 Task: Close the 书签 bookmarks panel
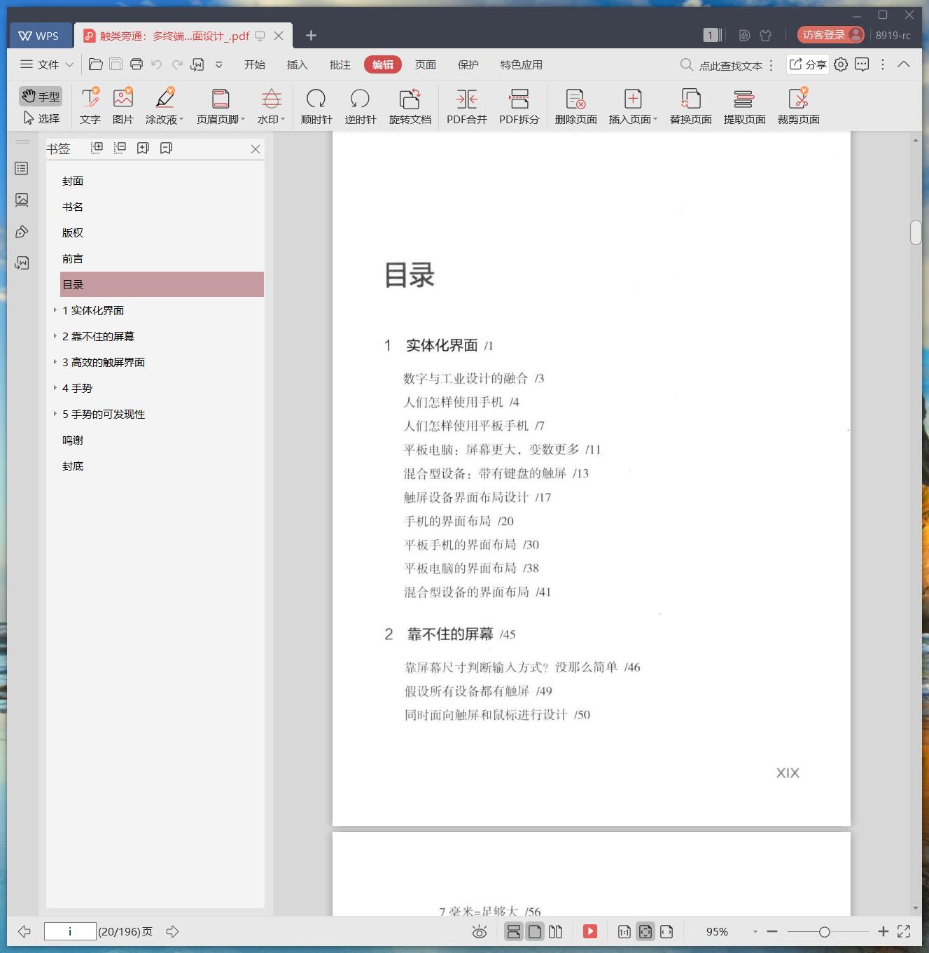[256, 148]
